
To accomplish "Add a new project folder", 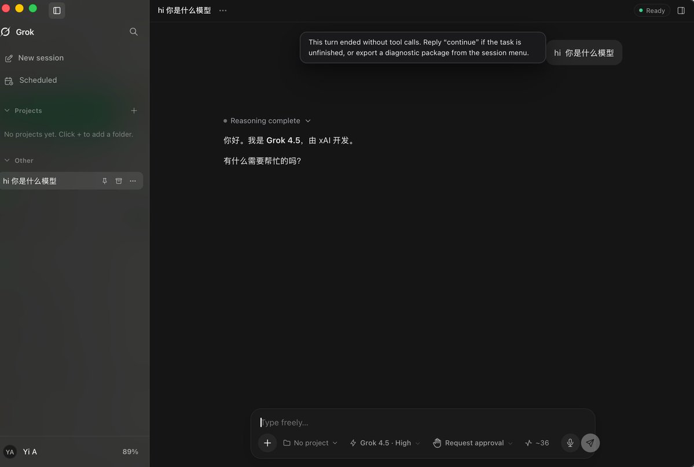I will pos(134,111).
